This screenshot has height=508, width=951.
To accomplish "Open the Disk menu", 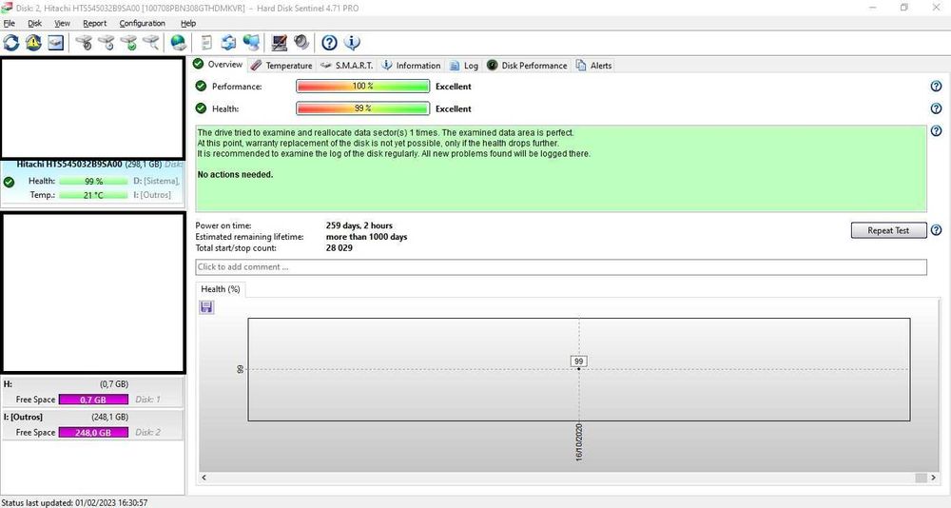I will point(34,23).
